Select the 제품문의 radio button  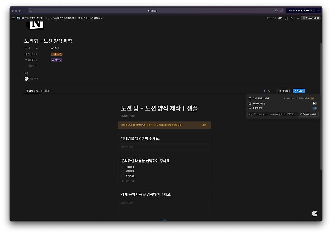[122, 167]
